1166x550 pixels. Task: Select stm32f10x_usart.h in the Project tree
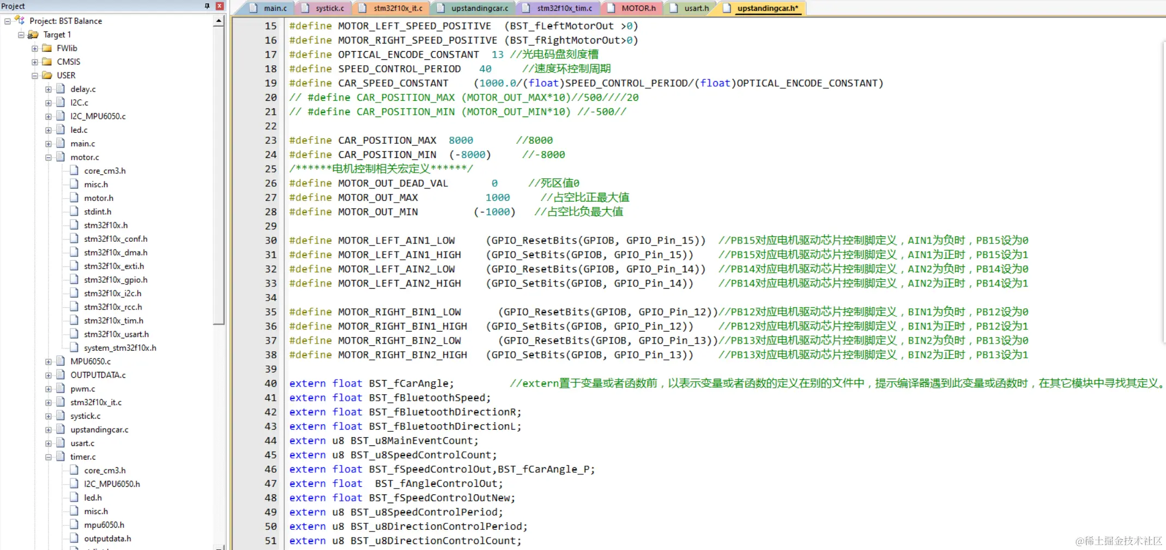click(116, 334)
